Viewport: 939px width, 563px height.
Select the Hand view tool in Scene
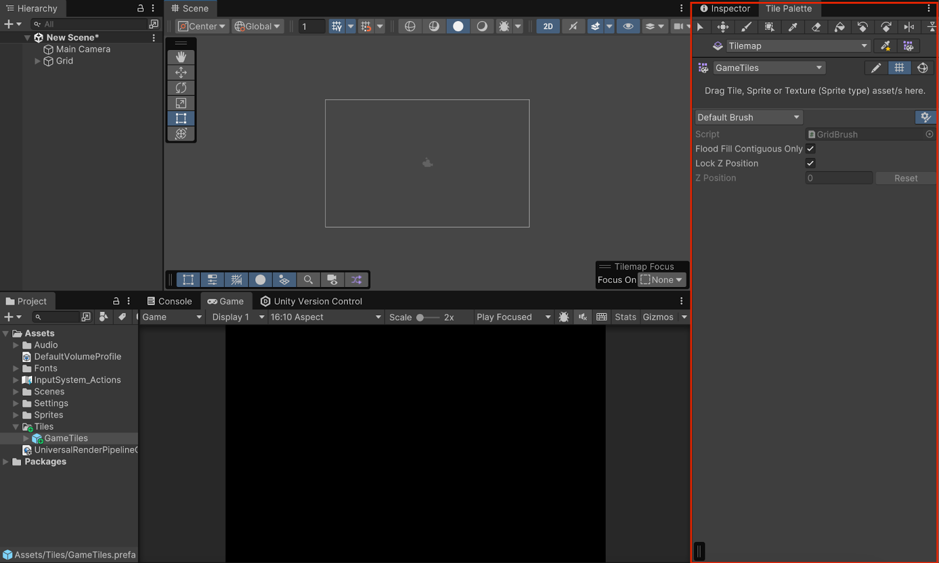pyautogui.click(x=181, y=57)
